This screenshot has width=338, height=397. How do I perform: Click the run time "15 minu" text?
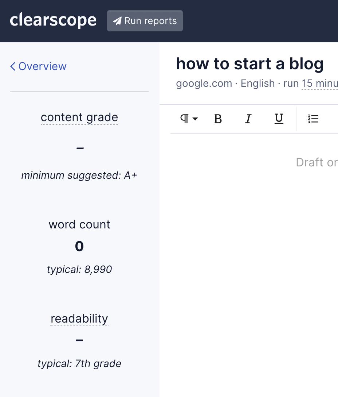point(320,84)
